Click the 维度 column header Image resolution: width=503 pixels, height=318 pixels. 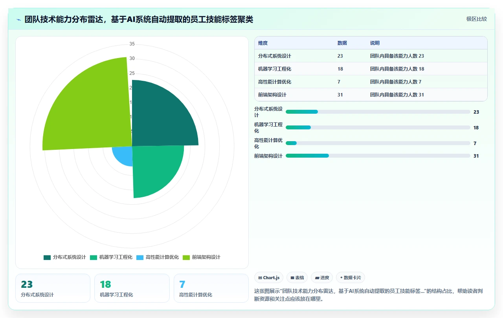[x=263, y=43]
